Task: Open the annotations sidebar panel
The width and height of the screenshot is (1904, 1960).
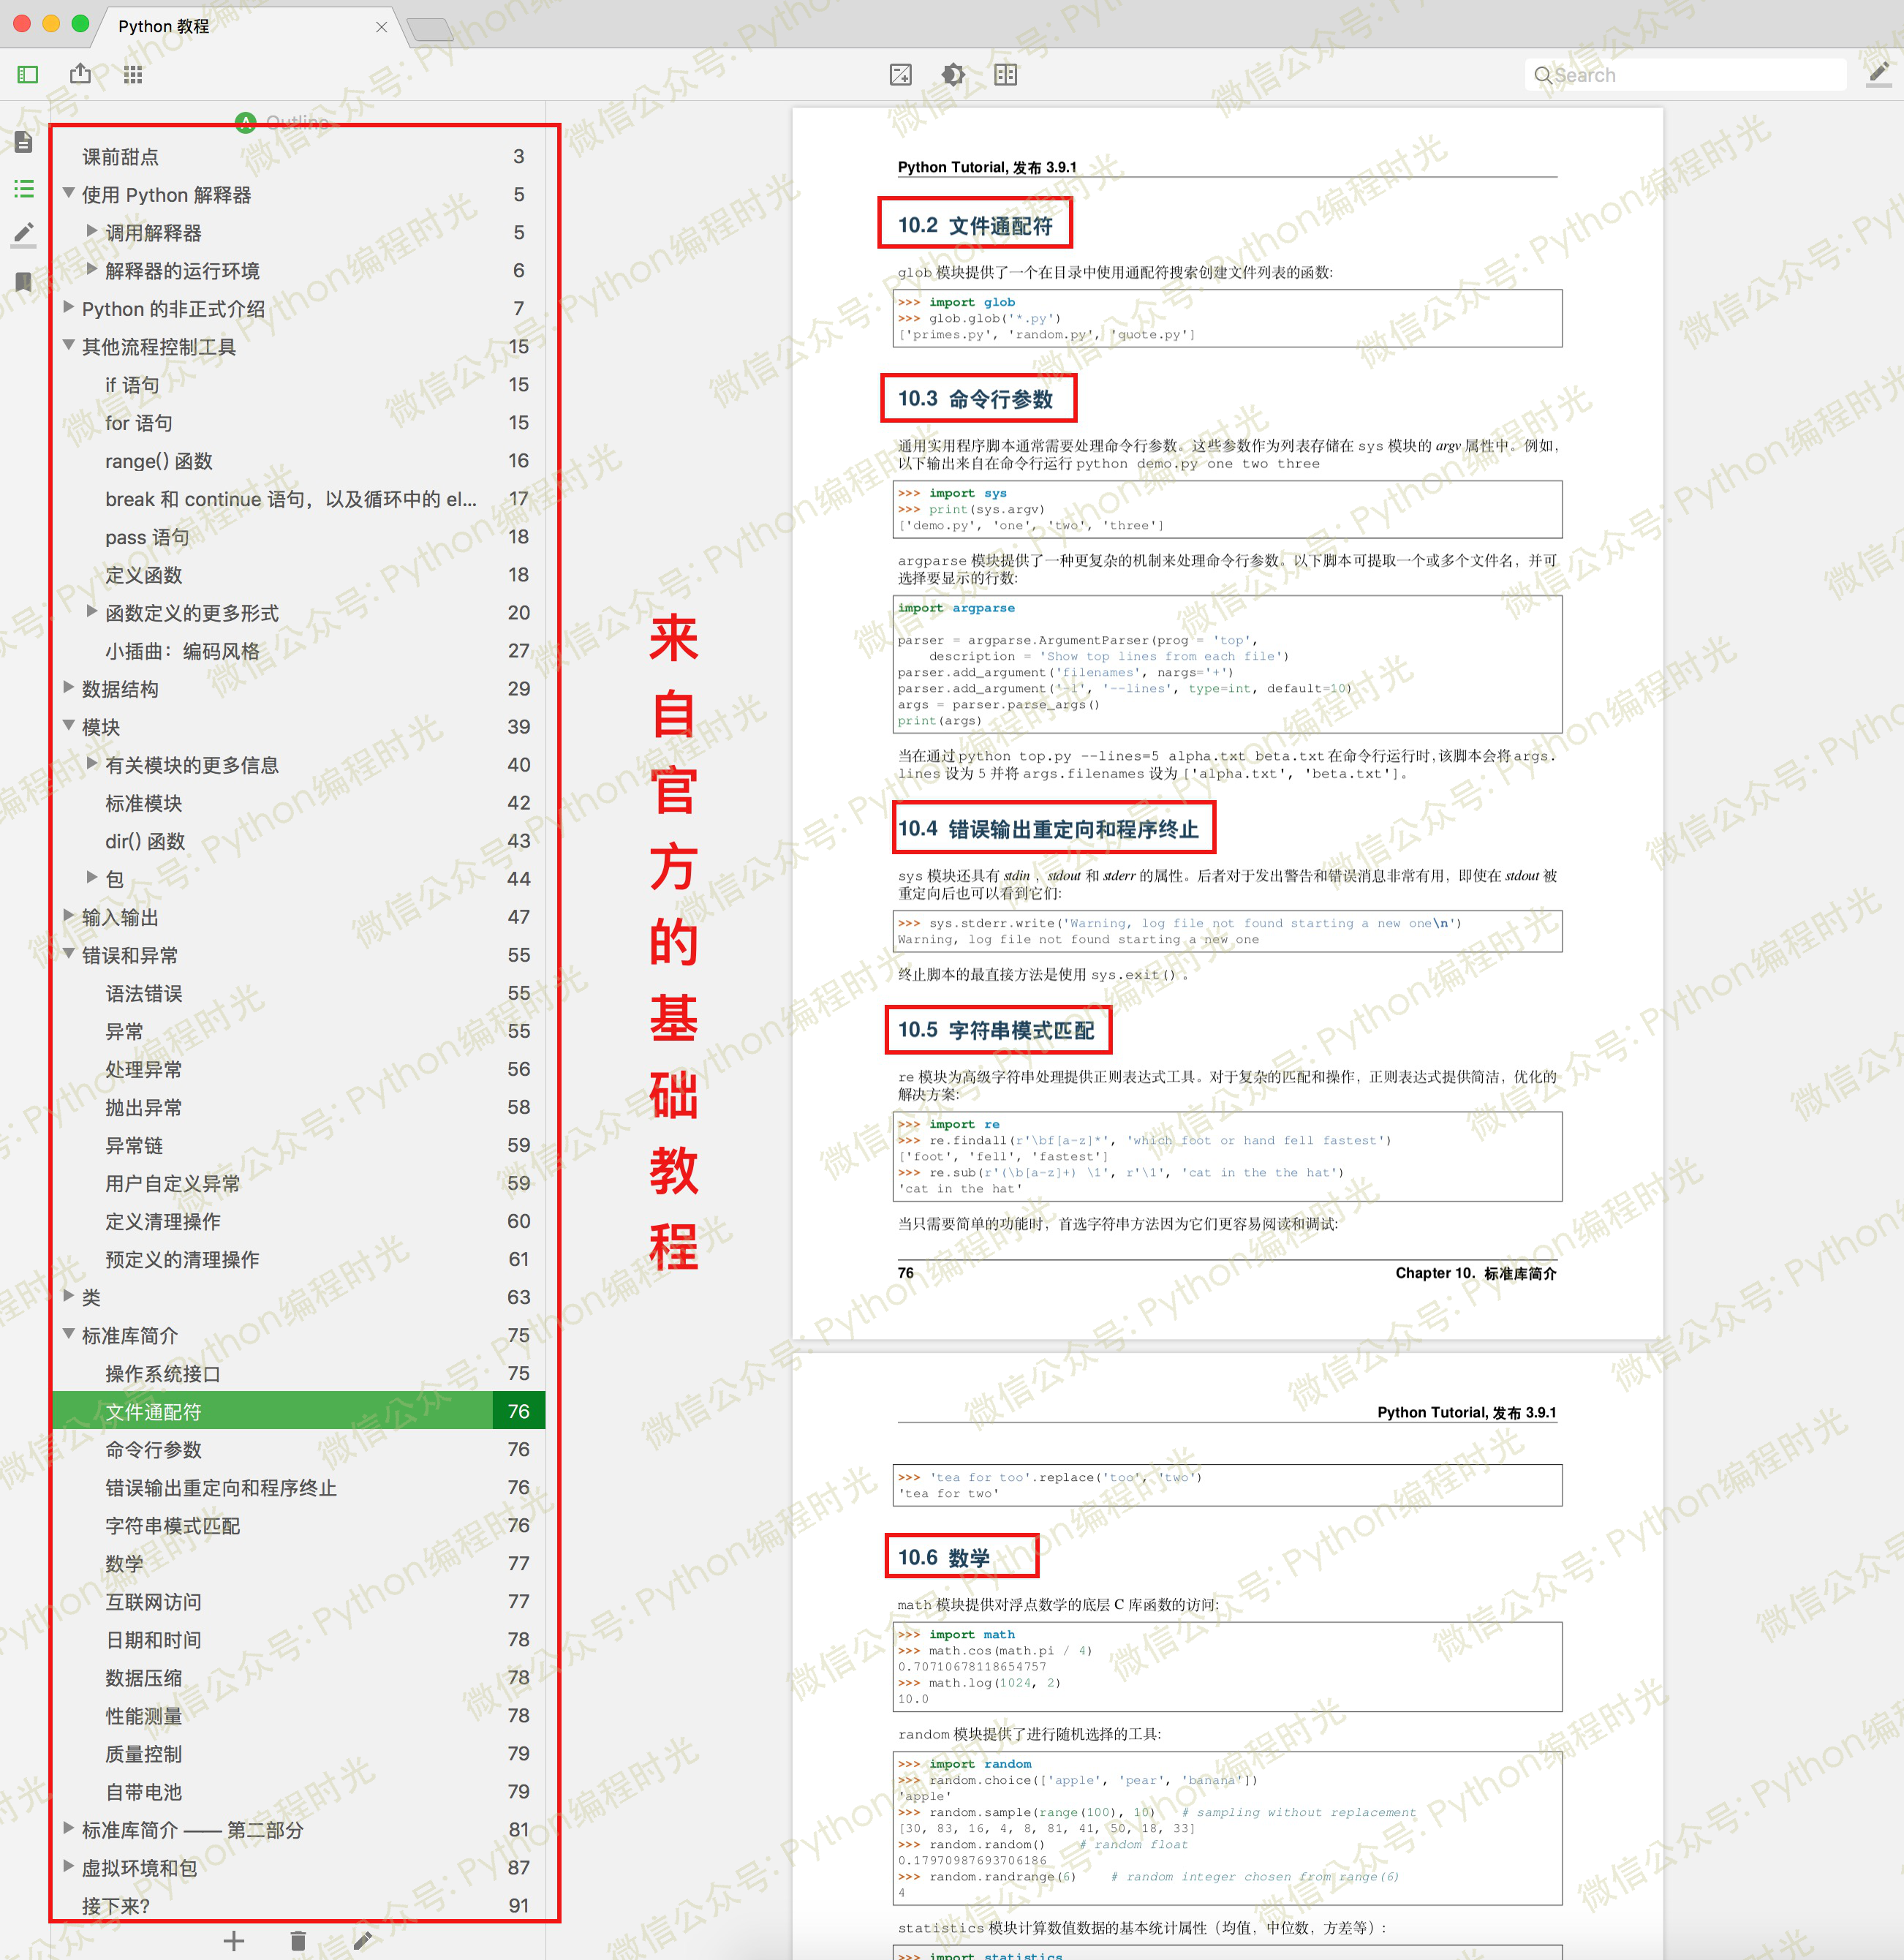Action: (24, 235)
